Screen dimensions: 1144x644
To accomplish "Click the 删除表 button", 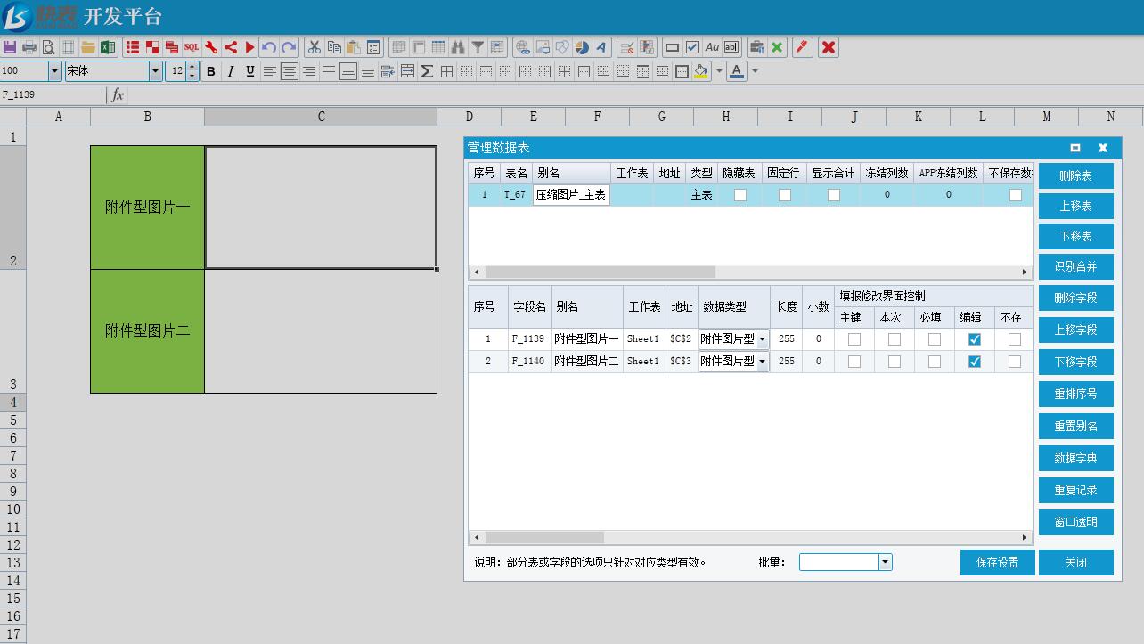I will click(x=1075, y=176).
